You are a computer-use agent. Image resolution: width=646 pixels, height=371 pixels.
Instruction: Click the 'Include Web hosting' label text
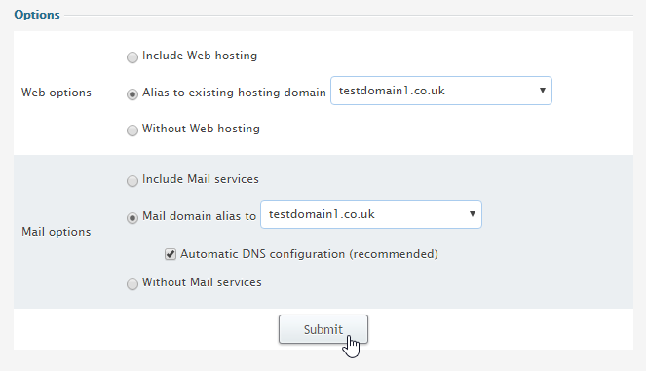click(200, 56)
